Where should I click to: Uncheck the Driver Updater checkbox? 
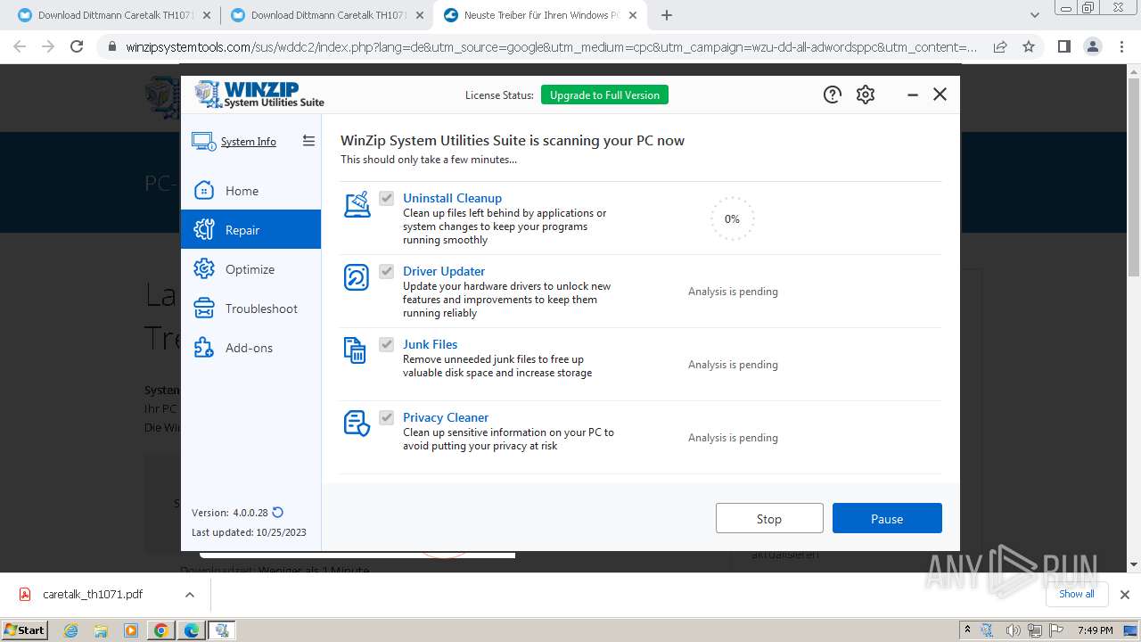click(x=386, y=271)
